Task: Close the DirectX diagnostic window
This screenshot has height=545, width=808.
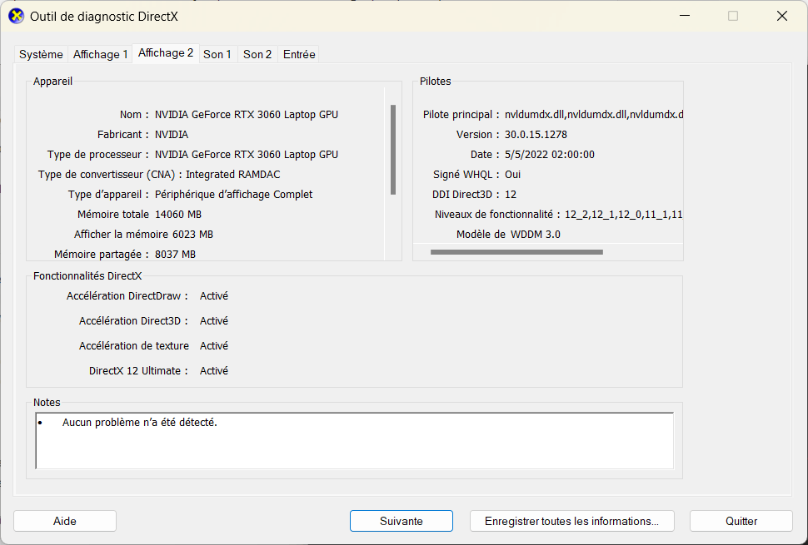Action: coord(781,16)
